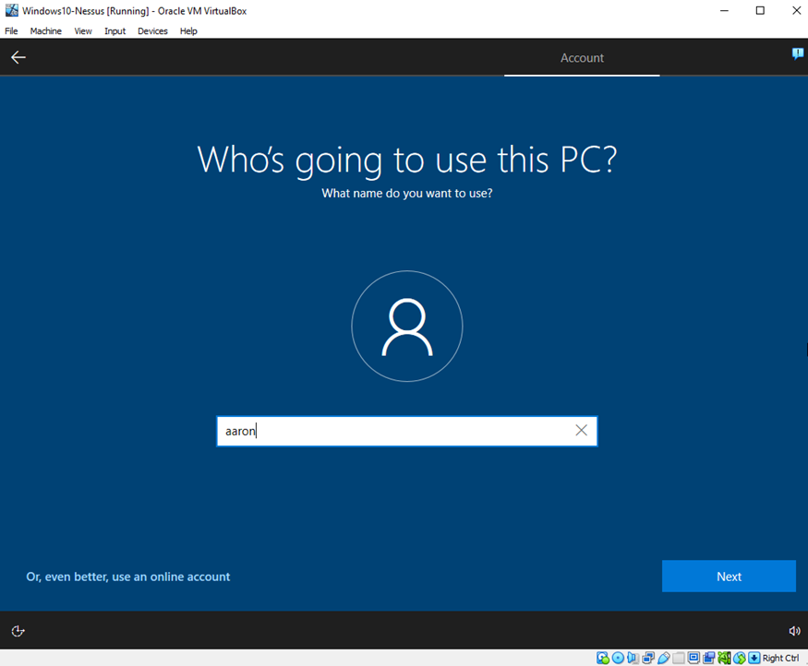Open Ease of Access options icon

(x=18, y=631)
